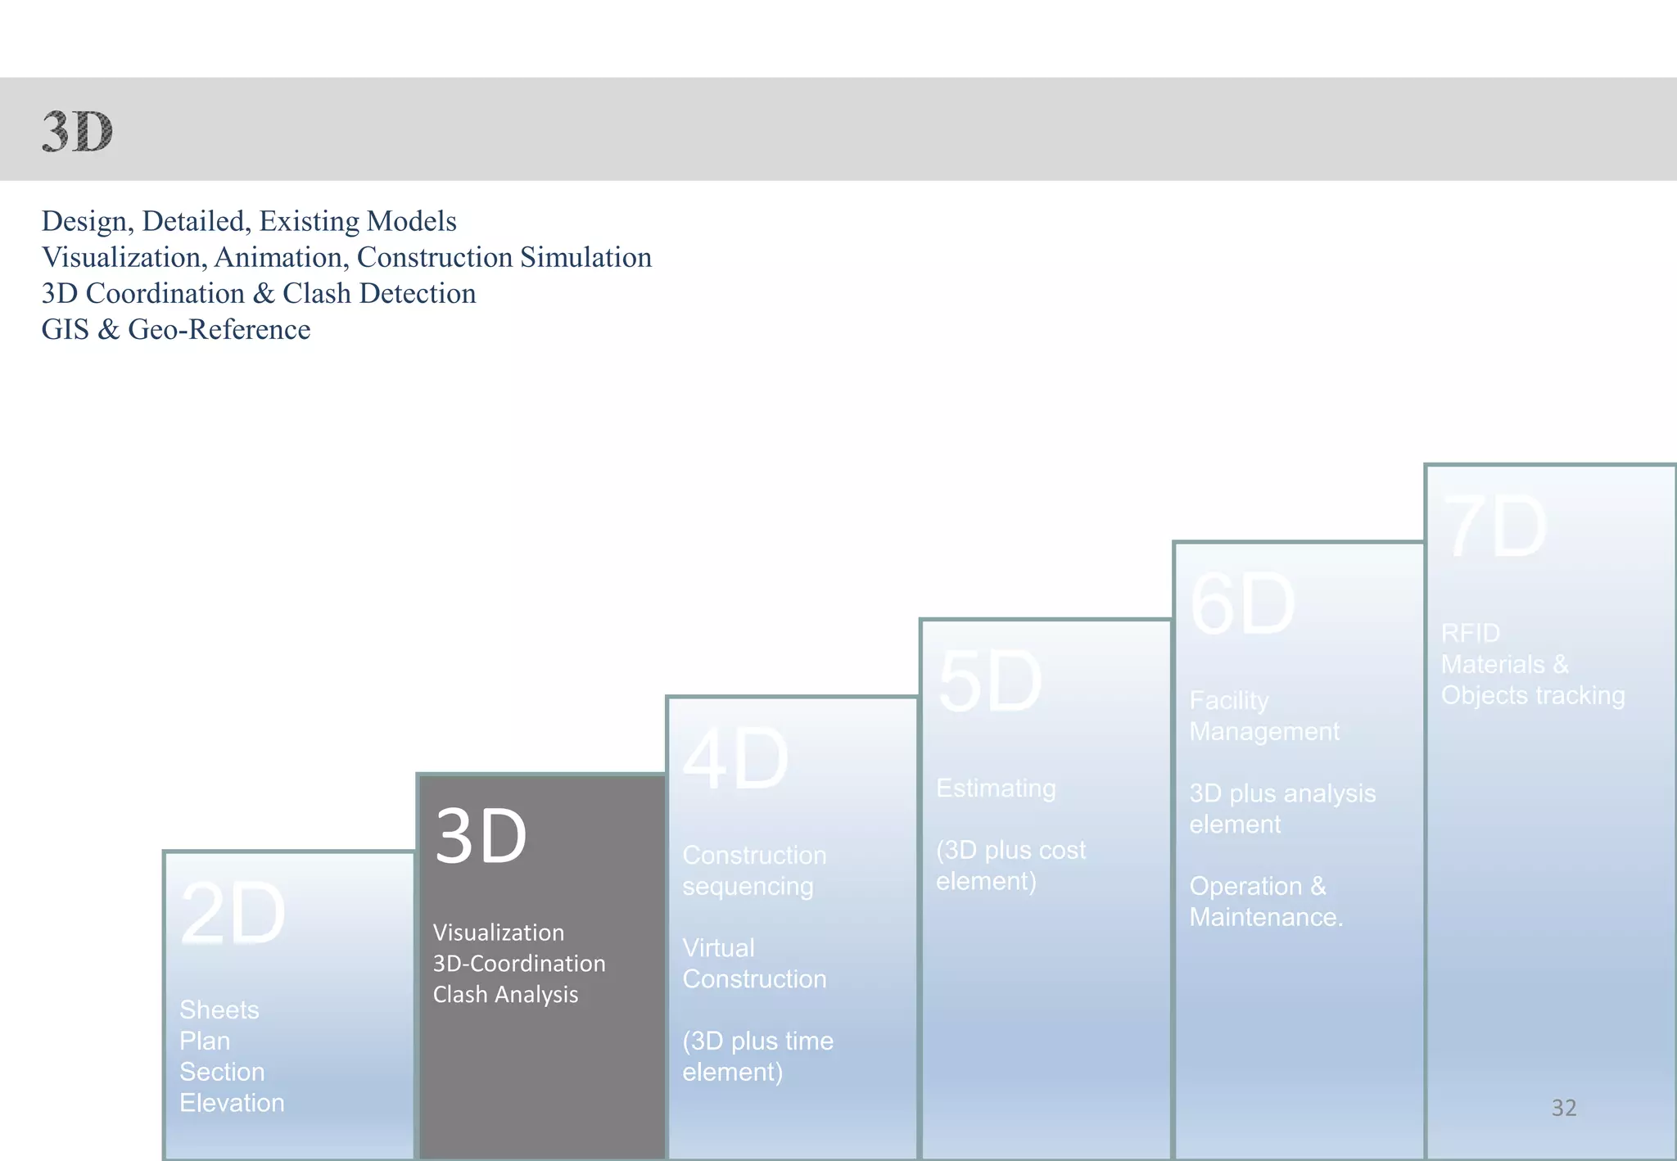Image resolution: width=1677 pixels, height=1161 pixels.
Task: Click 'Estimating' in the 5D block
Action: coord(996,788)
